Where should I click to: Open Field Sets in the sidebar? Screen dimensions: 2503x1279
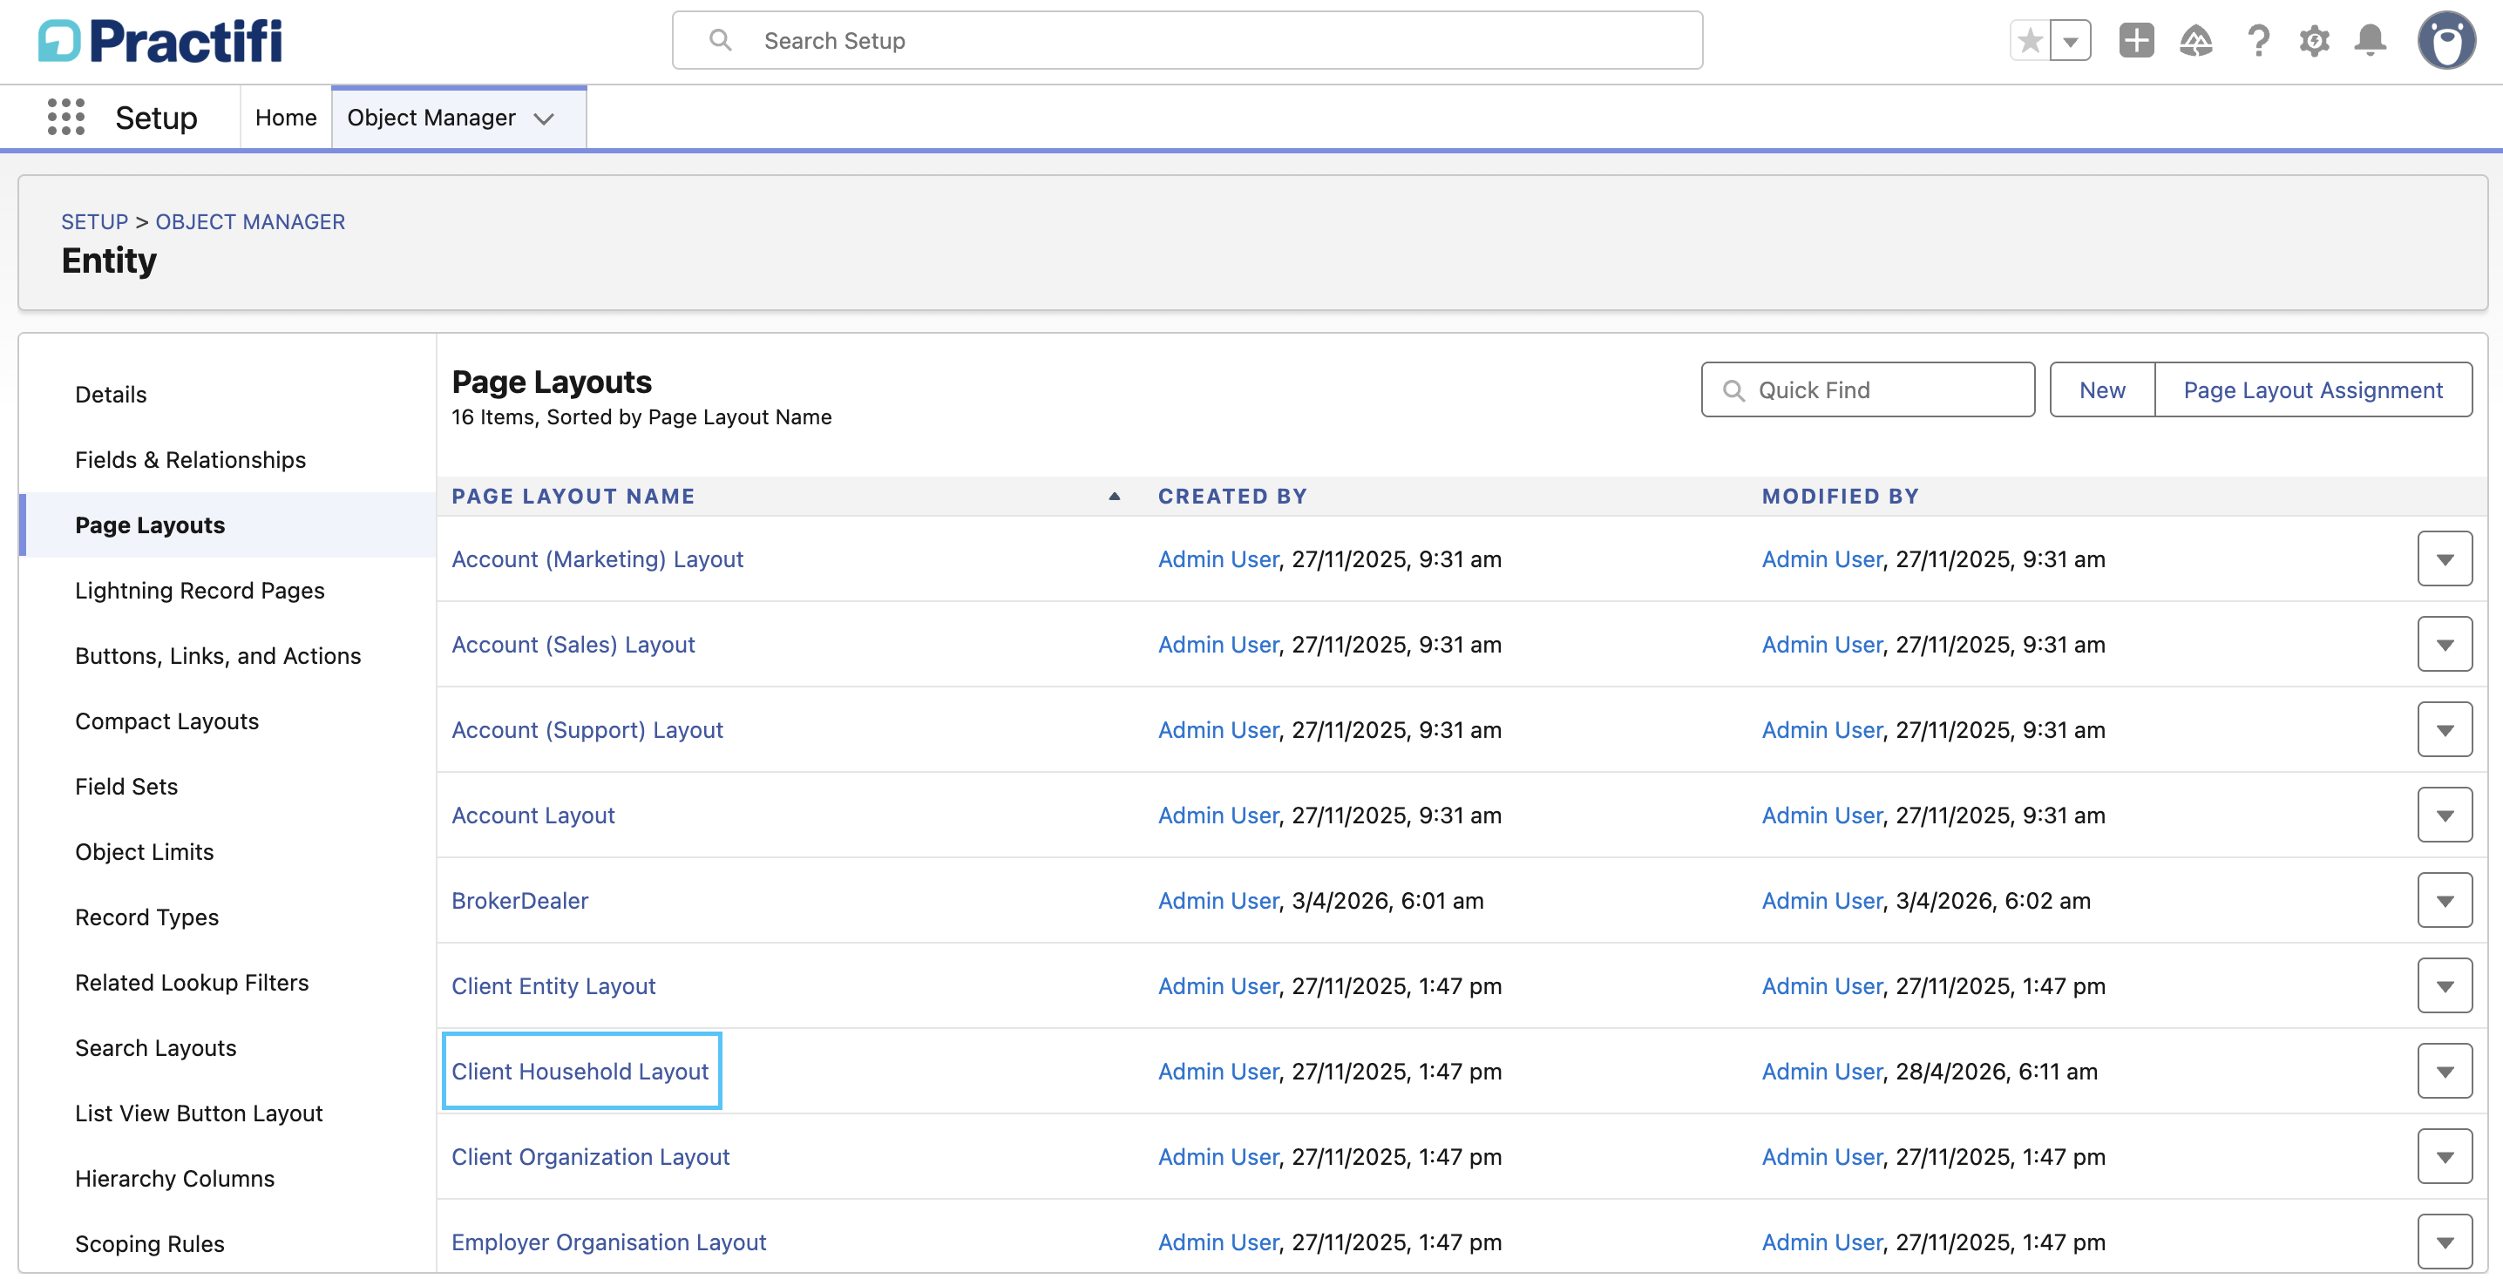[x=126, y=786]
